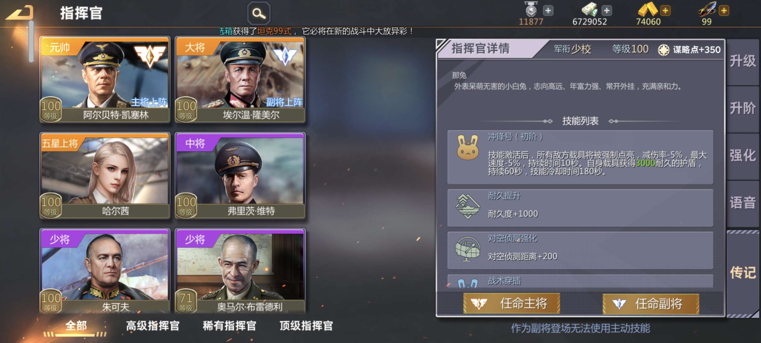
Task: Add more medals with plus icon
Action: pos(548,11)
